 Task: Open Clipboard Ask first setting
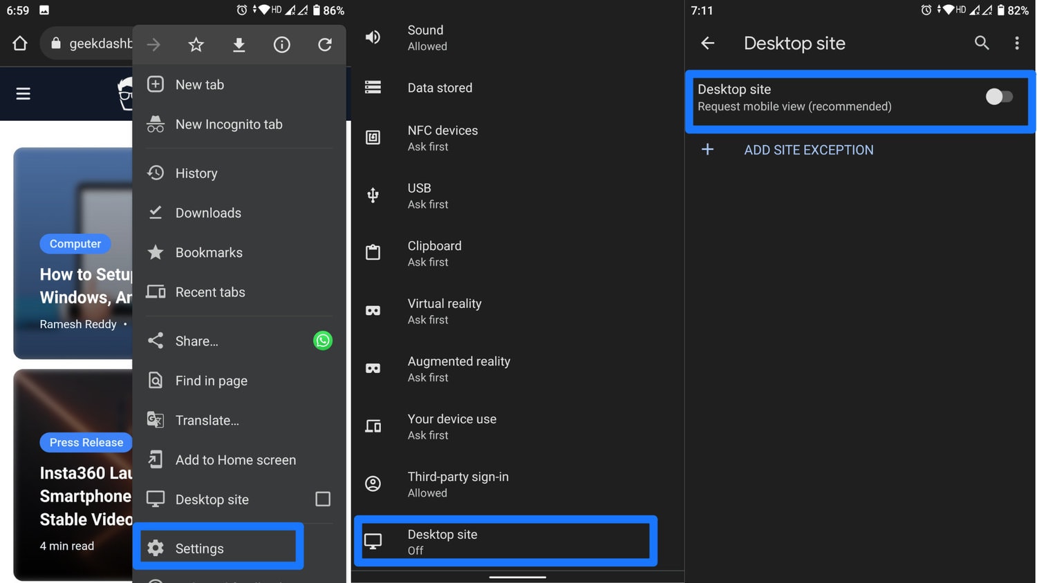(x=518, y=253)
